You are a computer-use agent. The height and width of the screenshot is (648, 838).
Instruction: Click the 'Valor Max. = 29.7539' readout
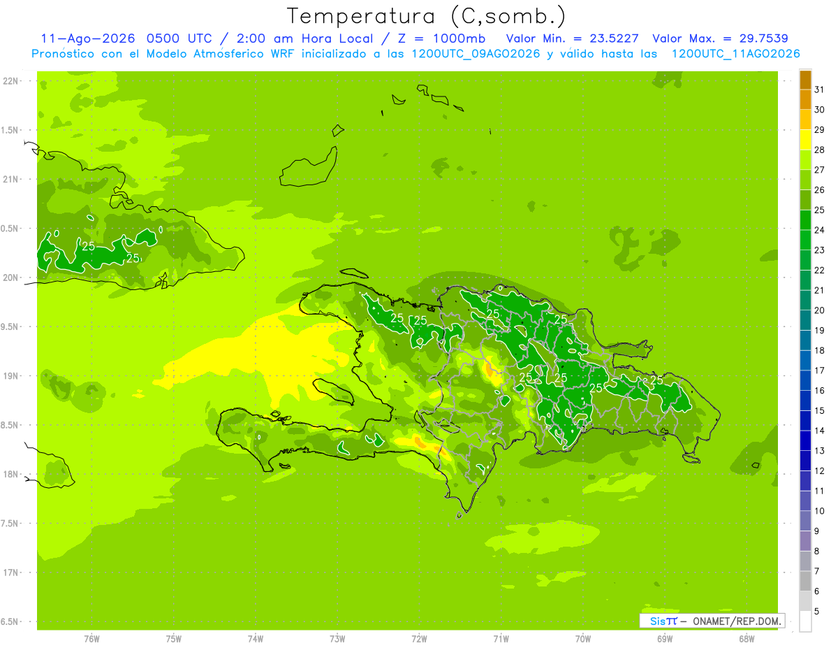720,38
